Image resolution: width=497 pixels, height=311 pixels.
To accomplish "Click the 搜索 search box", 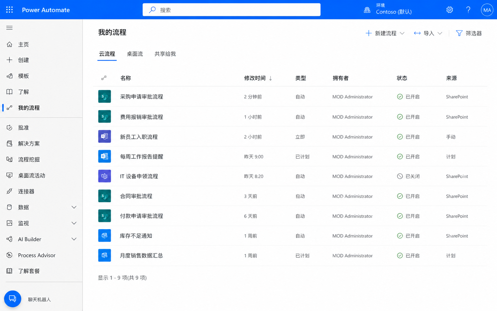I will pos(232,10).
